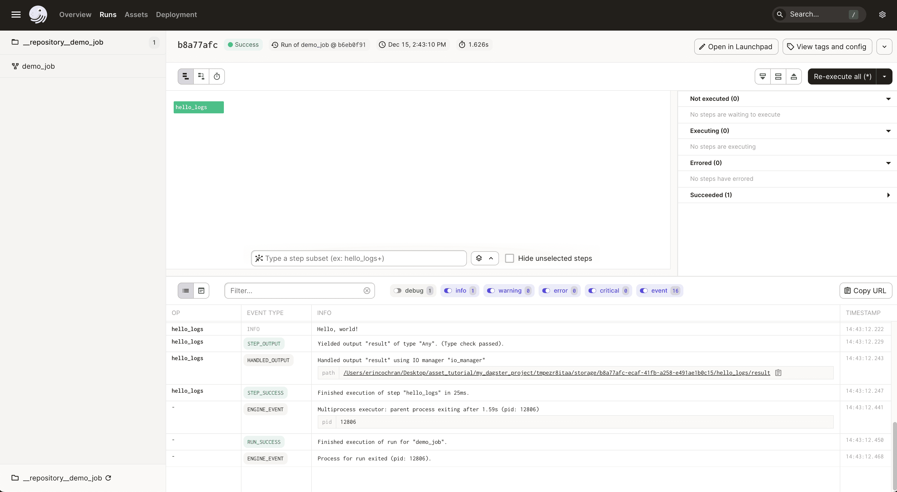Collapse the log panel with bottom-arrow icon
Image resolution: width=897 pixels, height=492 pixels.
point(762,76)
